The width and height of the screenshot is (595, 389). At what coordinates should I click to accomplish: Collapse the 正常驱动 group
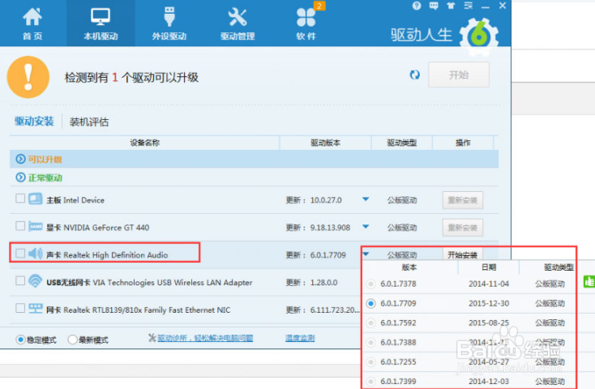(x=20, y=177)
